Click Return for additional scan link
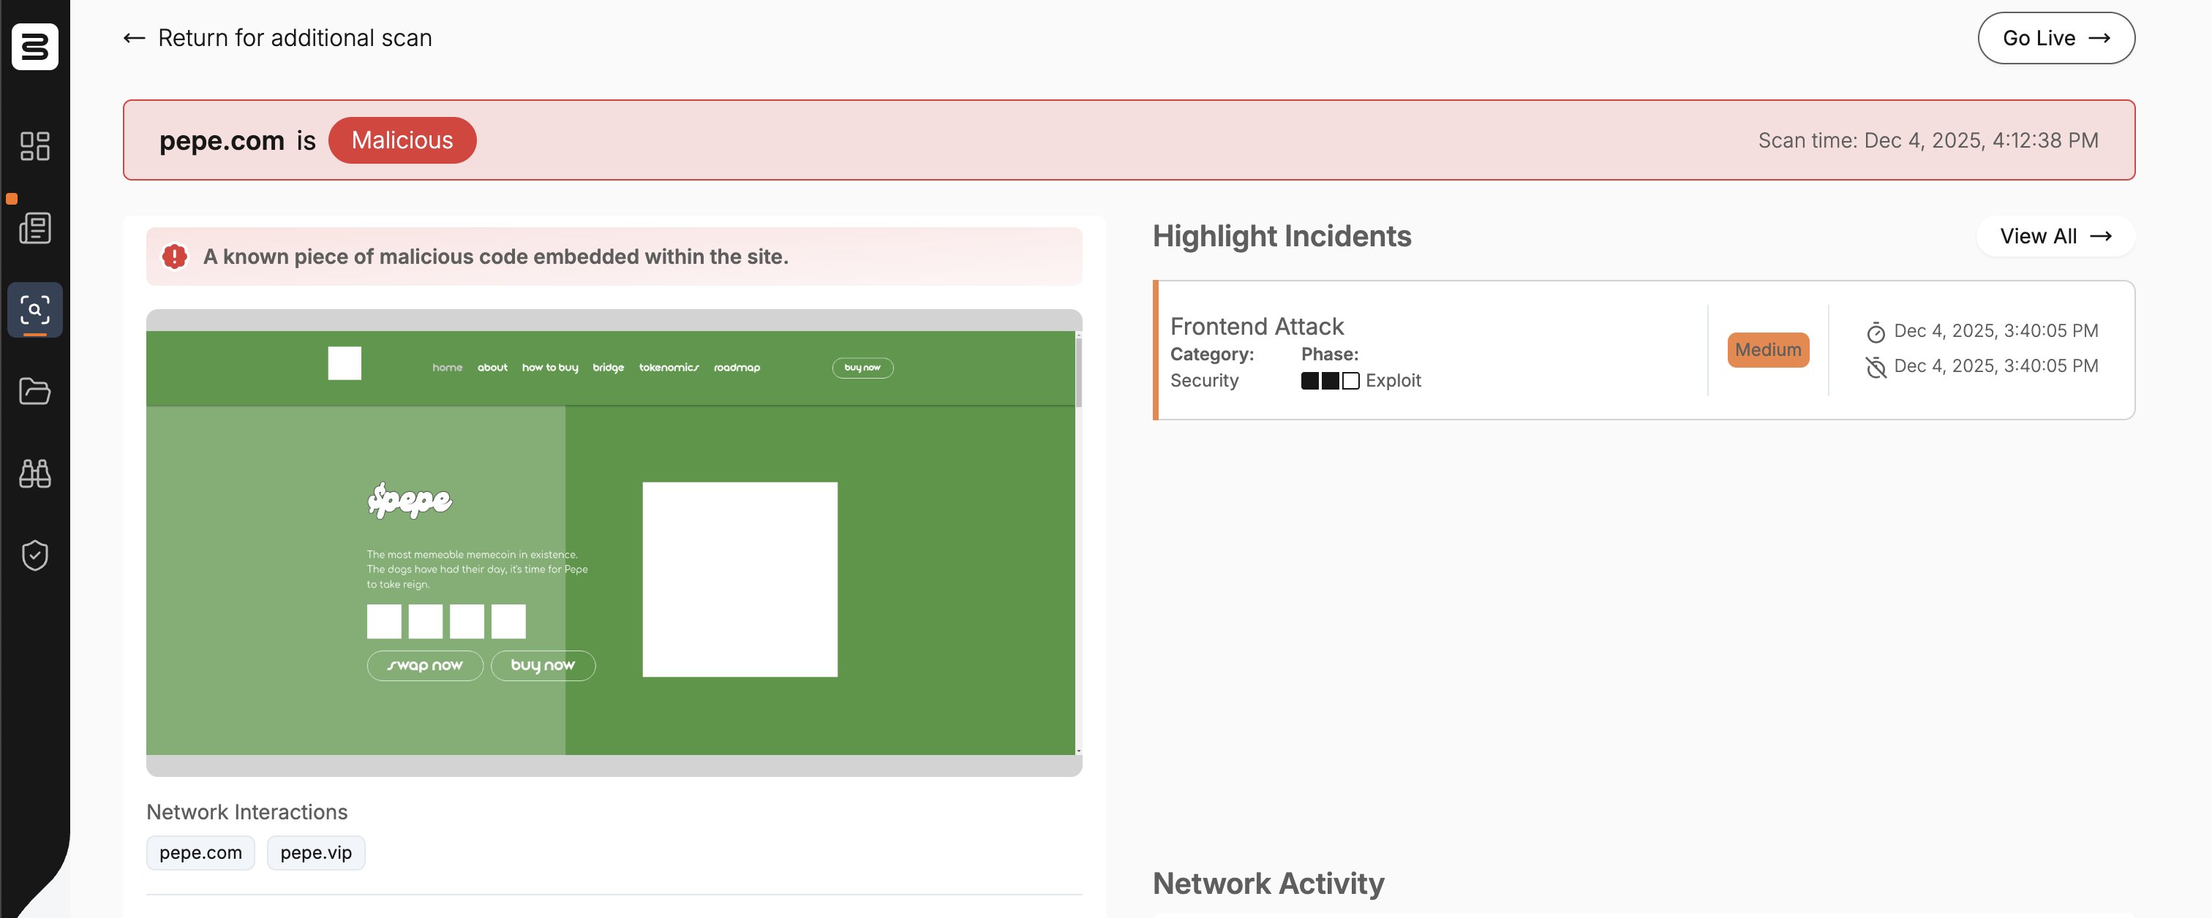This screenshot has height=918, width=2212. click(x=295, y=38)
